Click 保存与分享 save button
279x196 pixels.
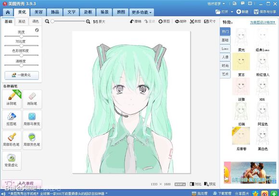[x=265, y=12]
